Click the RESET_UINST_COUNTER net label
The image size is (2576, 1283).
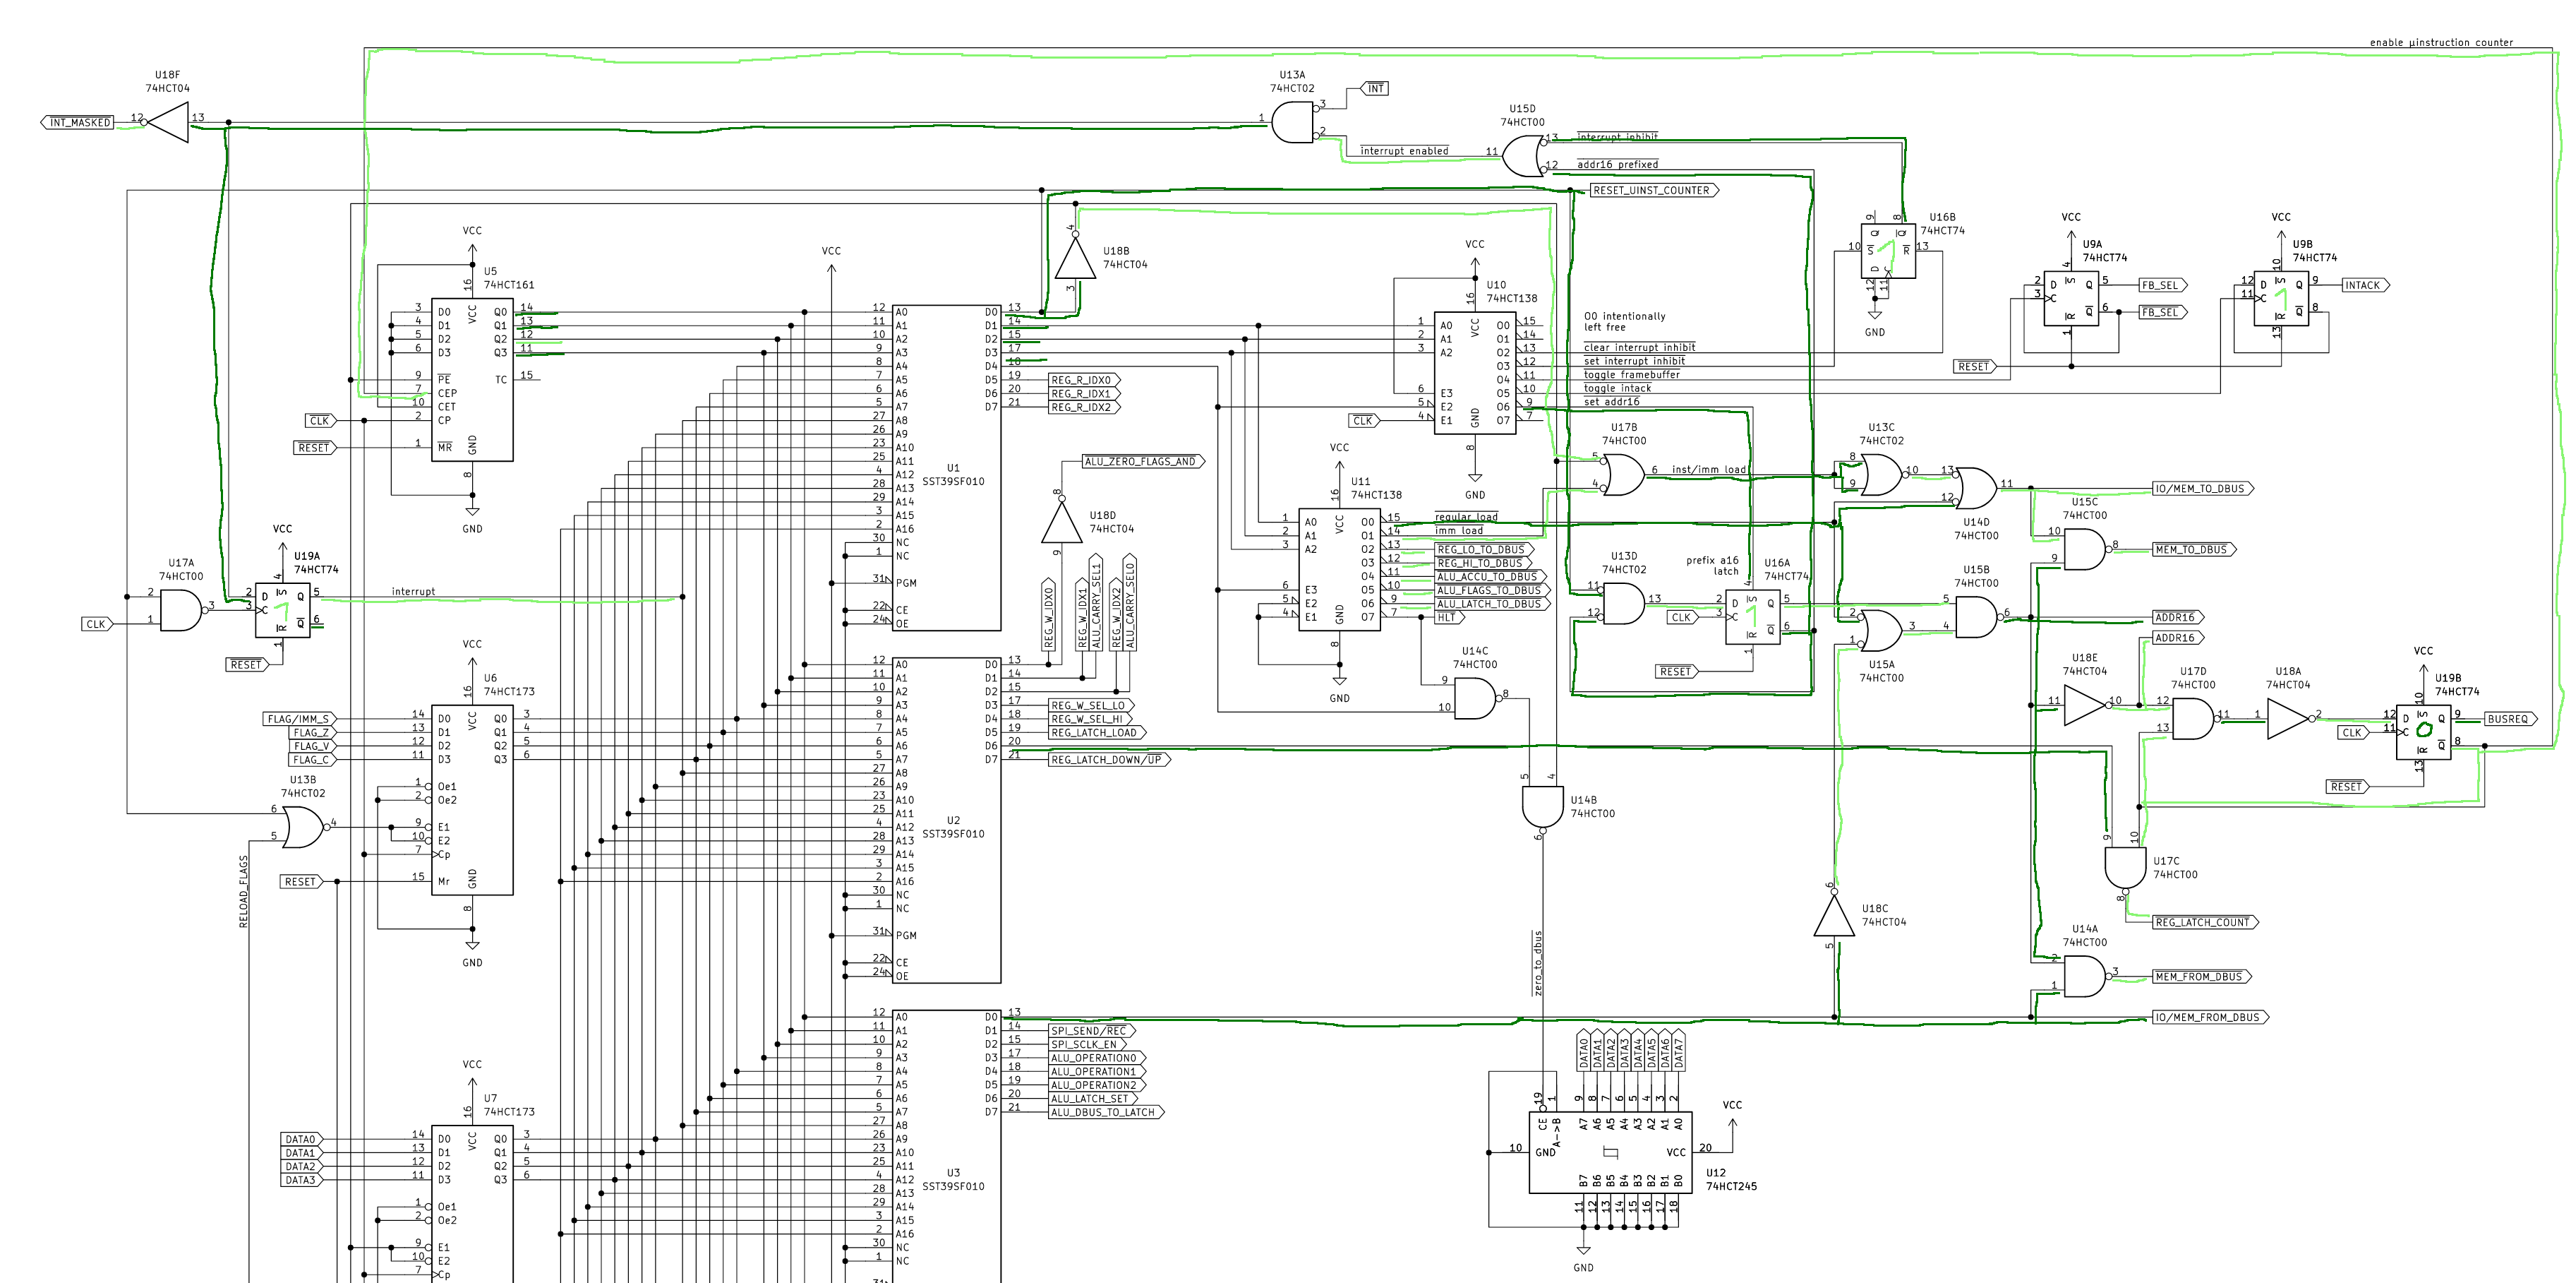click(1654, 190)
